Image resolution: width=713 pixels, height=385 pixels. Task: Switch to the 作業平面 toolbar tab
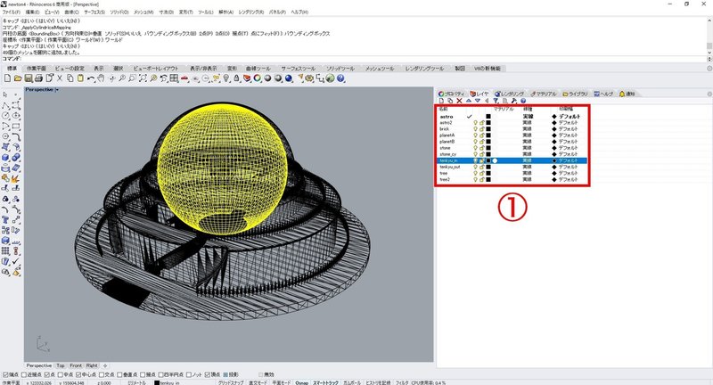(37, 69)
